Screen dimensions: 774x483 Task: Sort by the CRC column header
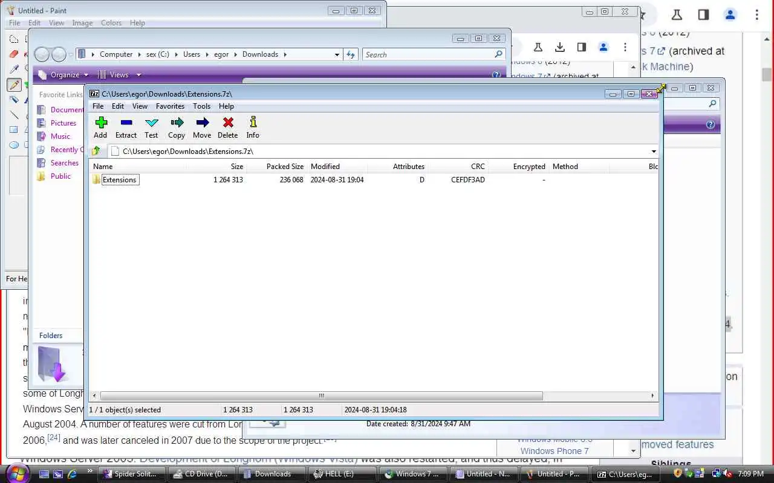click(458, 167)
